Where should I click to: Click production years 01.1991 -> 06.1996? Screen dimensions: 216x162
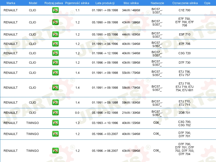click(105, 44)
